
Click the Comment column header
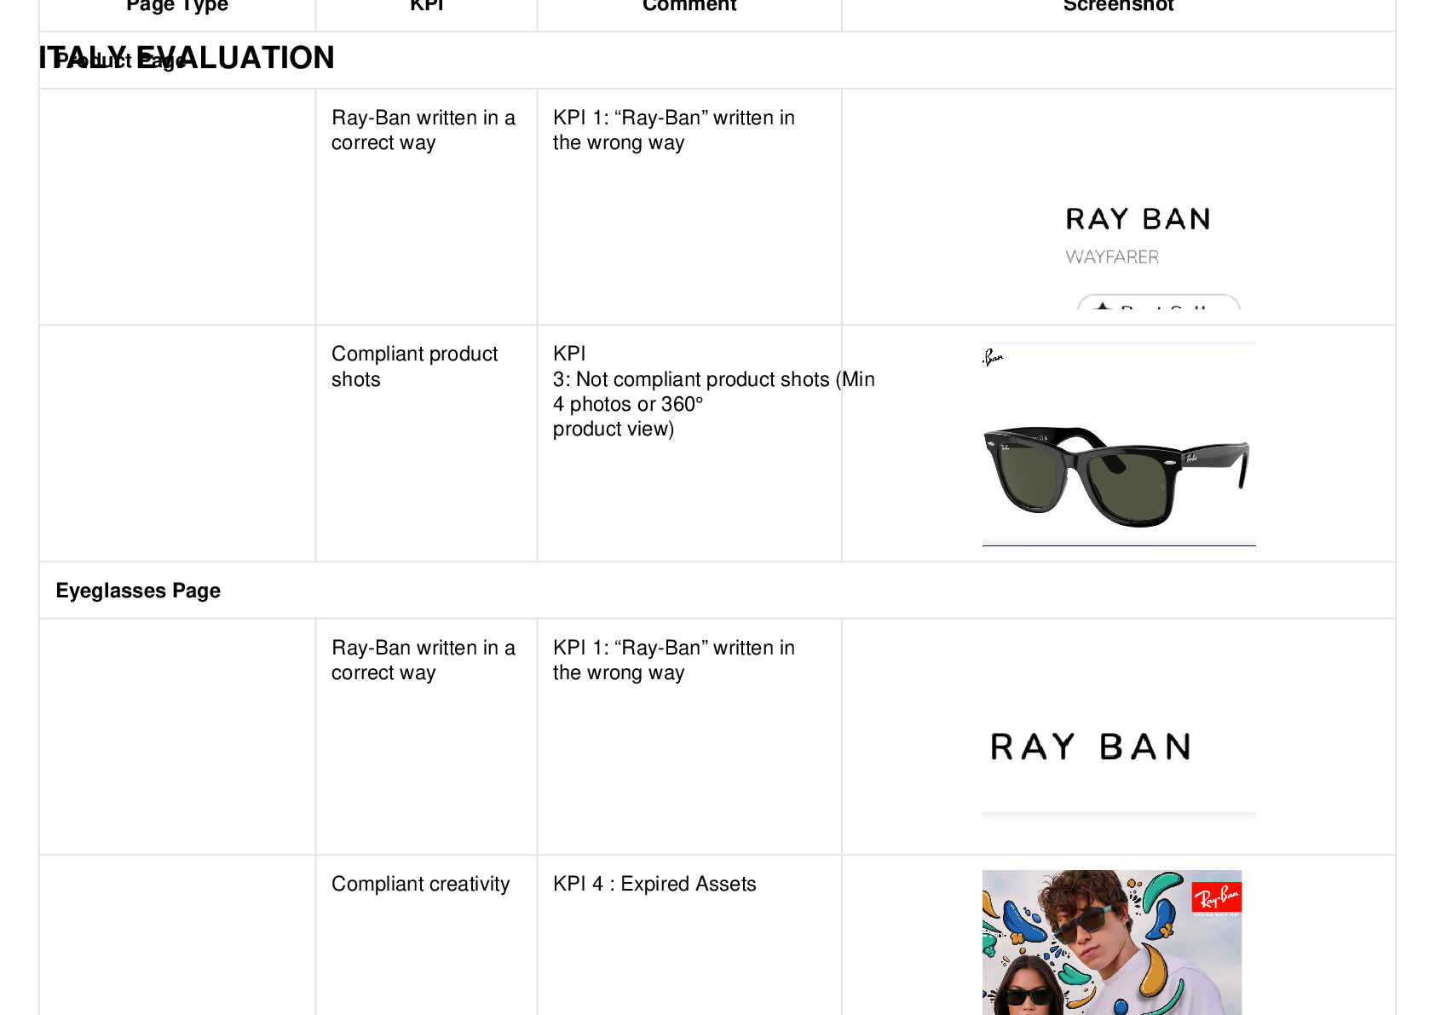point(689,5)
